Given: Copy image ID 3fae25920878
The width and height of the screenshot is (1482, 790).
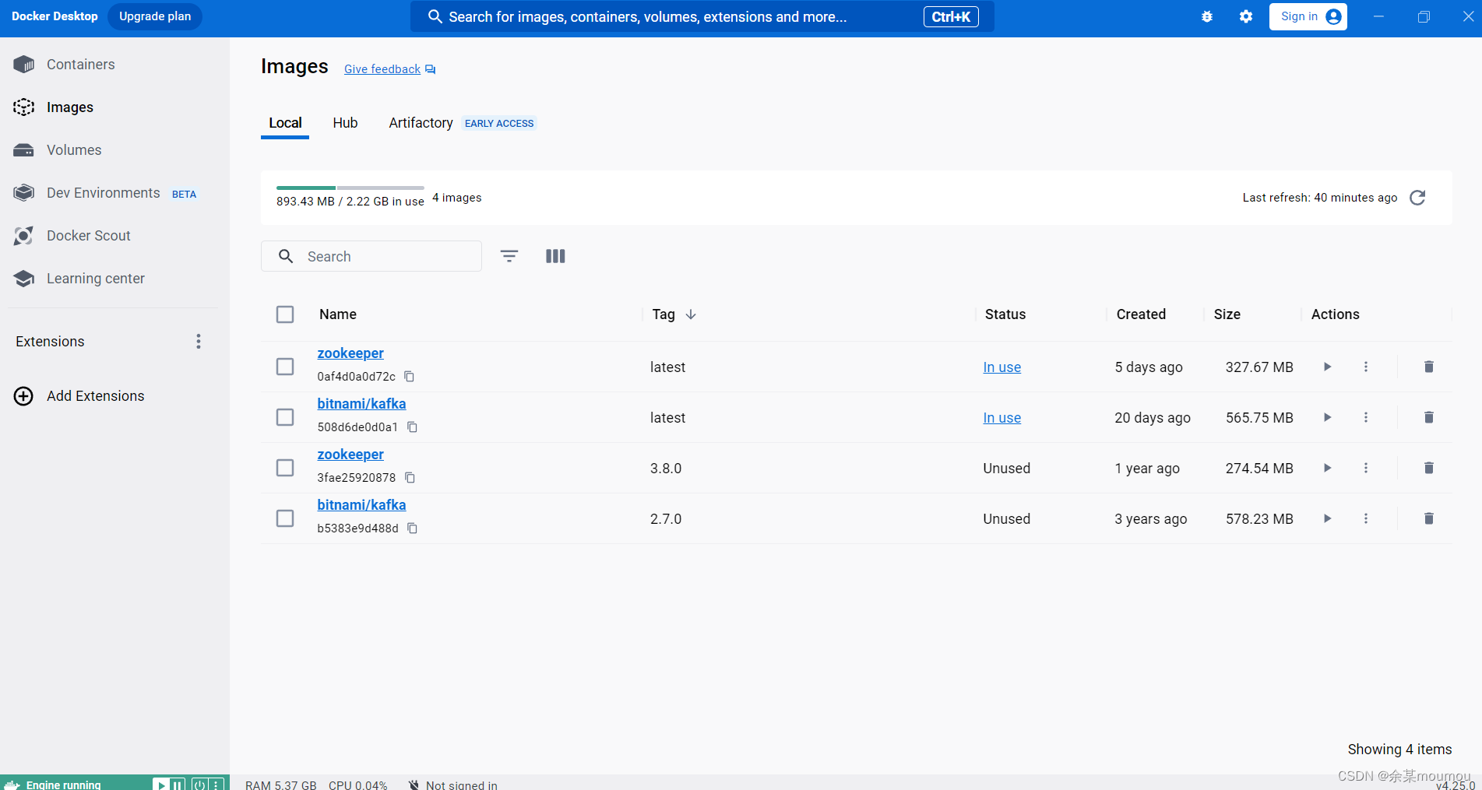Looking at the screenshot, I should tap(410, 478).
